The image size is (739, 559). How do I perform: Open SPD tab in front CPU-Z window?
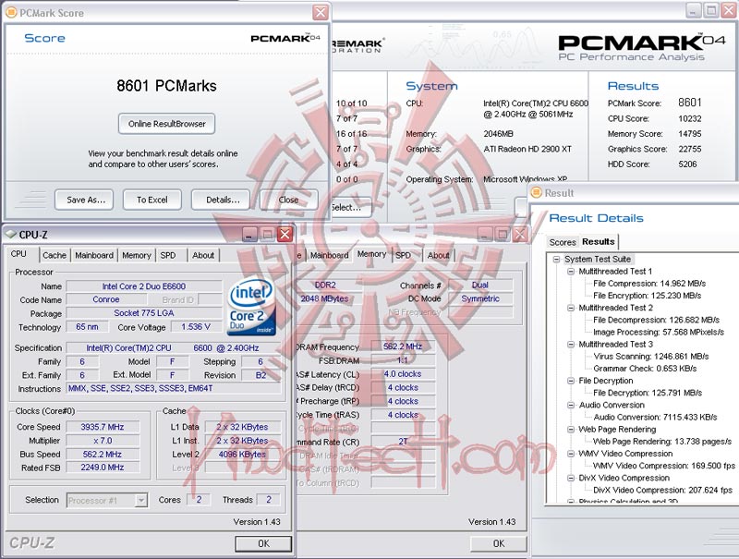click(168, 255)
